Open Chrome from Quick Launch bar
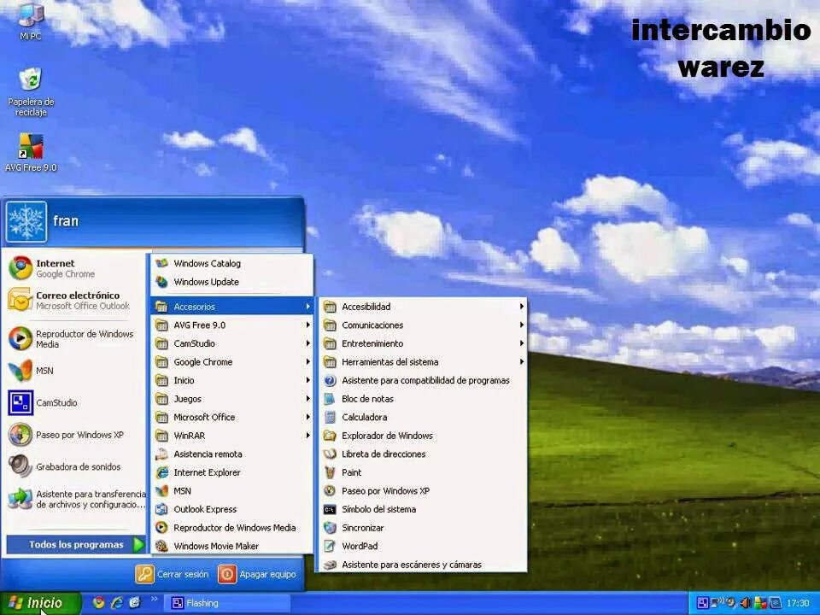The image size is (820, 615). [x=98, y=603]
